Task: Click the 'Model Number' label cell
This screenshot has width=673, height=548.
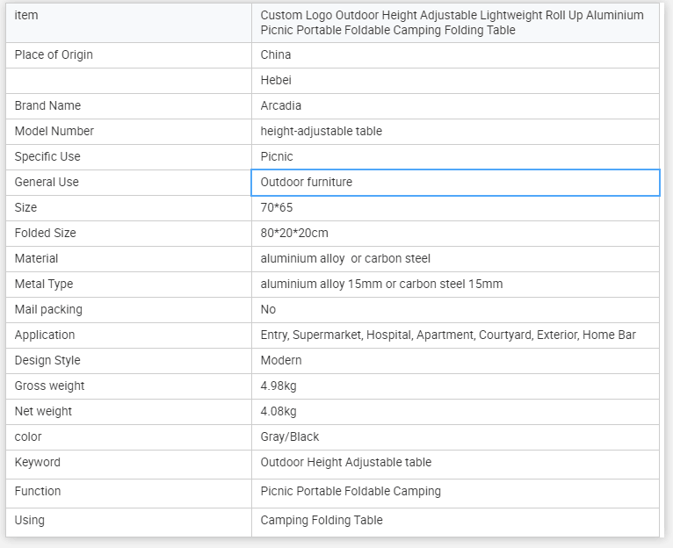Action: pos(54,131)
